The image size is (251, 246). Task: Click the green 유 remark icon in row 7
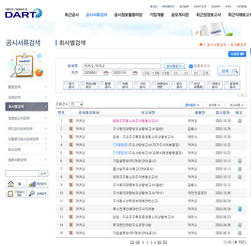(x=240, y=169)
